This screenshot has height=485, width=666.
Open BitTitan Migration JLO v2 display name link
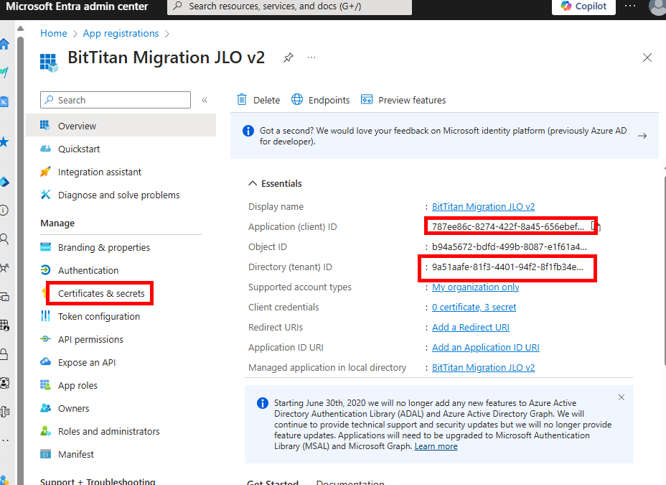[x=484, y=206]
